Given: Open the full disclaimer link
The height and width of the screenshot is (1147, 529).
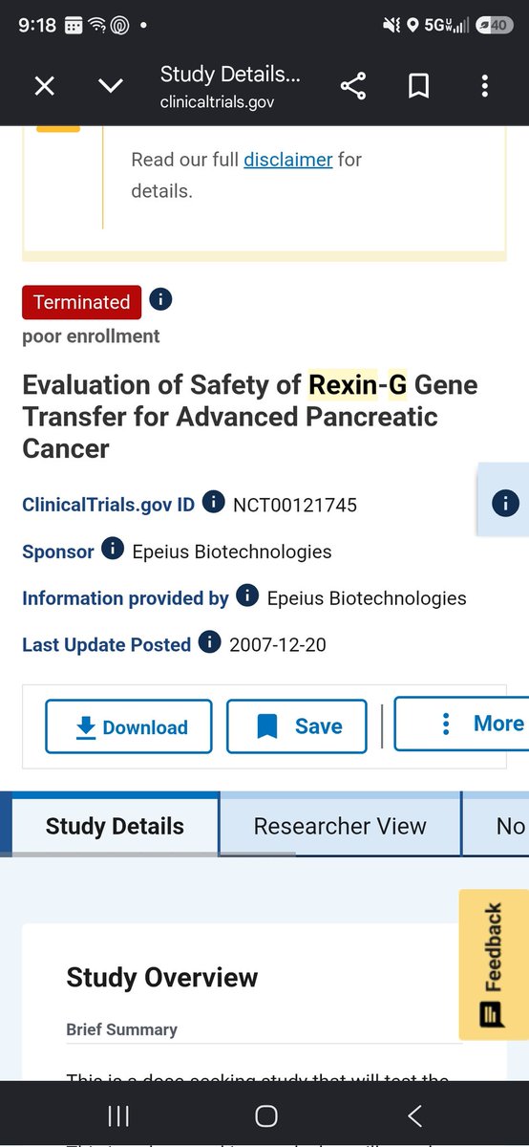Looking at the screenshot, I should click(288, 160).
